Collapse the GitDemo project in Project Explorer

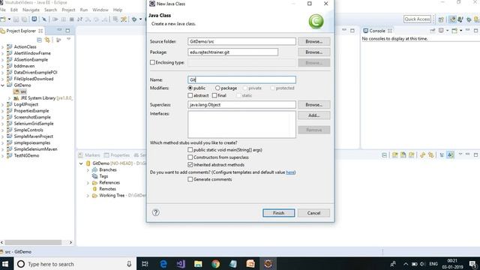coord(3,85)
